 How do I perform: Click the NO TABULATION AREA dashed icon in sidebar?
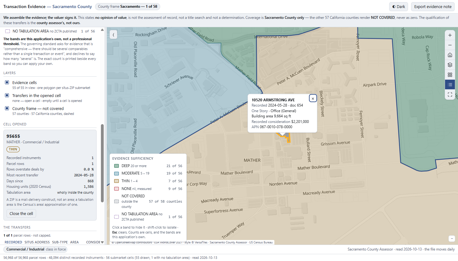pyautogui.click(x=7, y=31)
